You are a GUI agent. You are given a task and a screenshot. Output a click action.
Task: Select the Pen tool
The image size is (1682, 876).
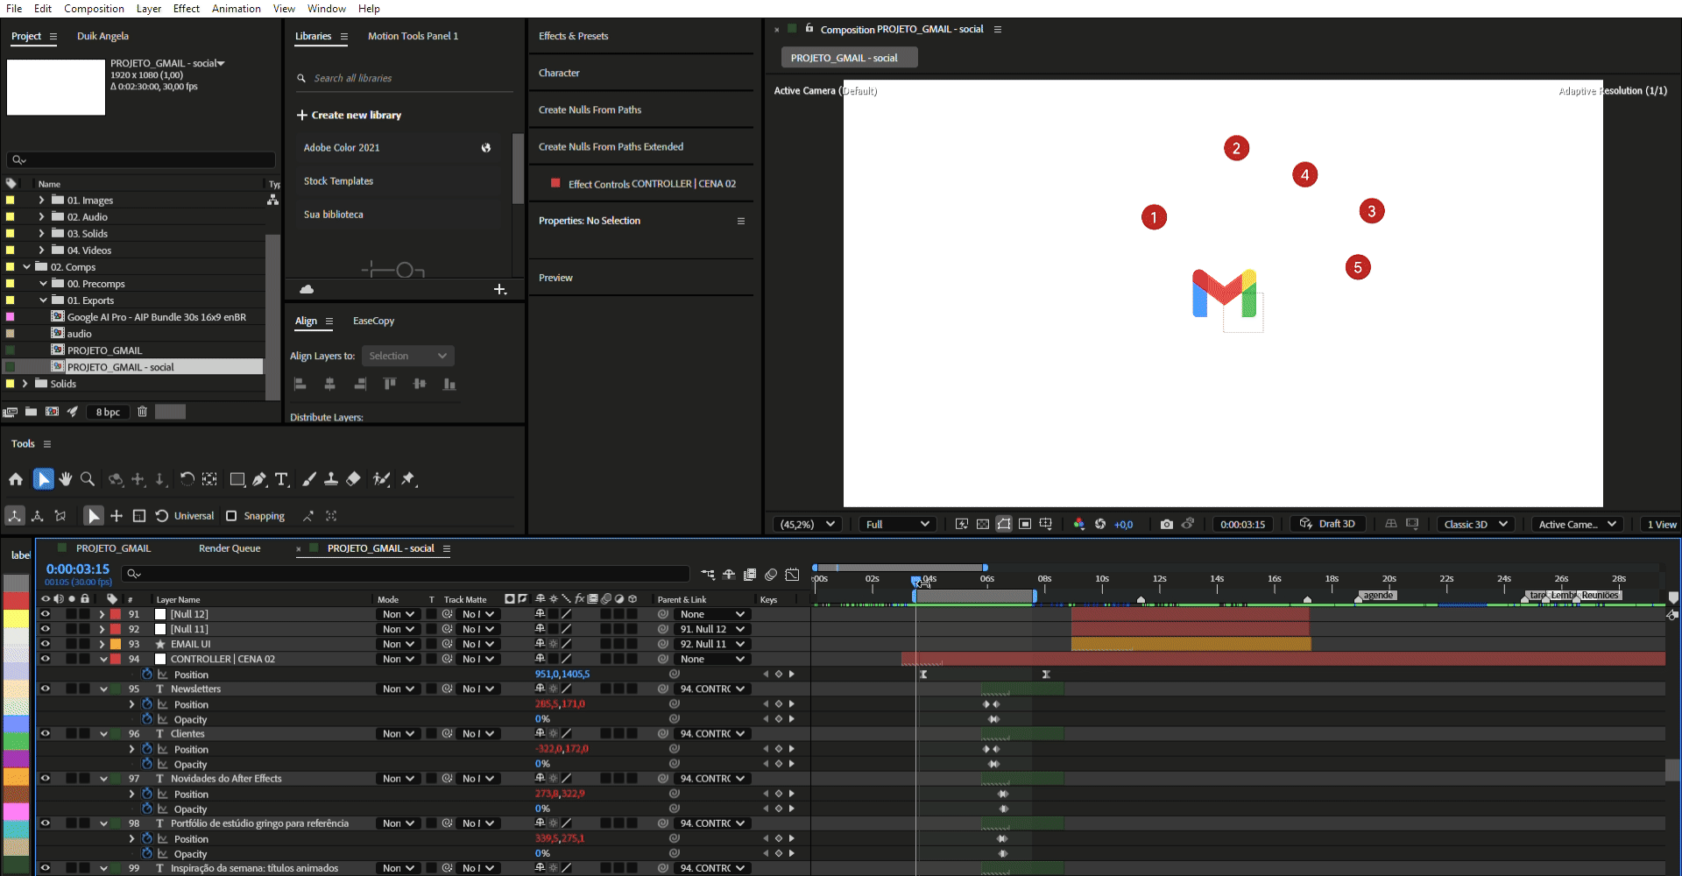(260, 479)
